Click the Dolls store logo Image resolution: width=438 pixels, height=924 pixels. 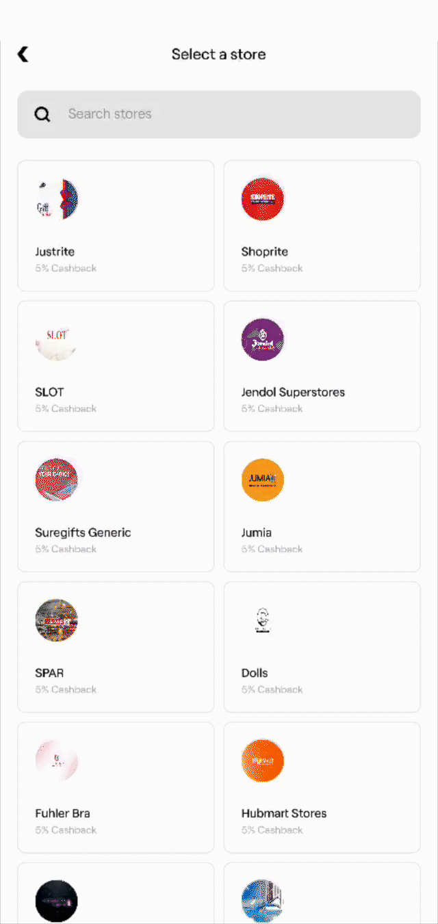[263, 620]
